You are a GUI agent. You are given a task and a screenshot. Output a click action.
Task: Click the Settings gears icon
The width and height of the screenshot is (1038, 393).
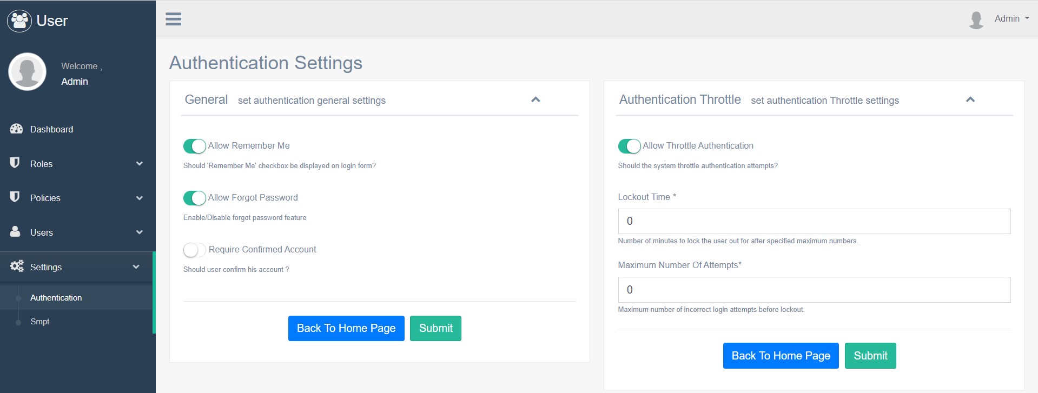pos(17,266)
